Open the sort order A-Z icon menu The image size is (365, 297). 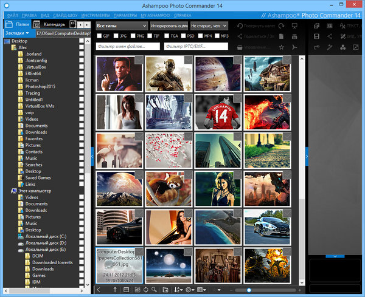click(x=178, y=290)
